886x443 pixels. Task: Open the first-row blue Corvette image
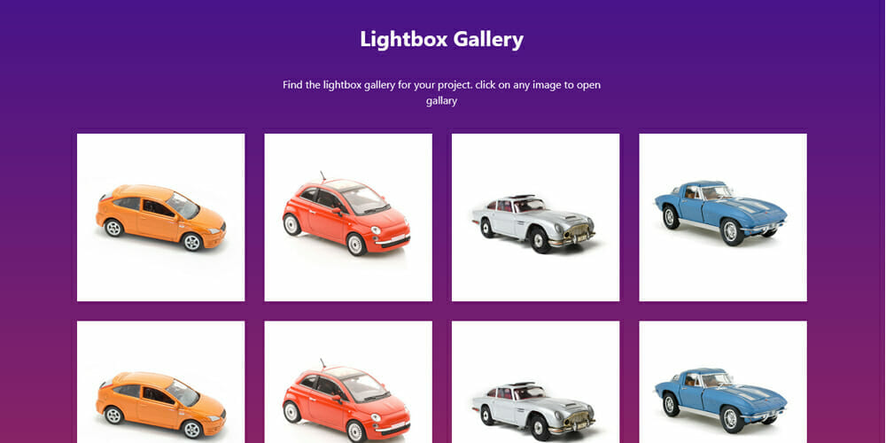point(723,218)
